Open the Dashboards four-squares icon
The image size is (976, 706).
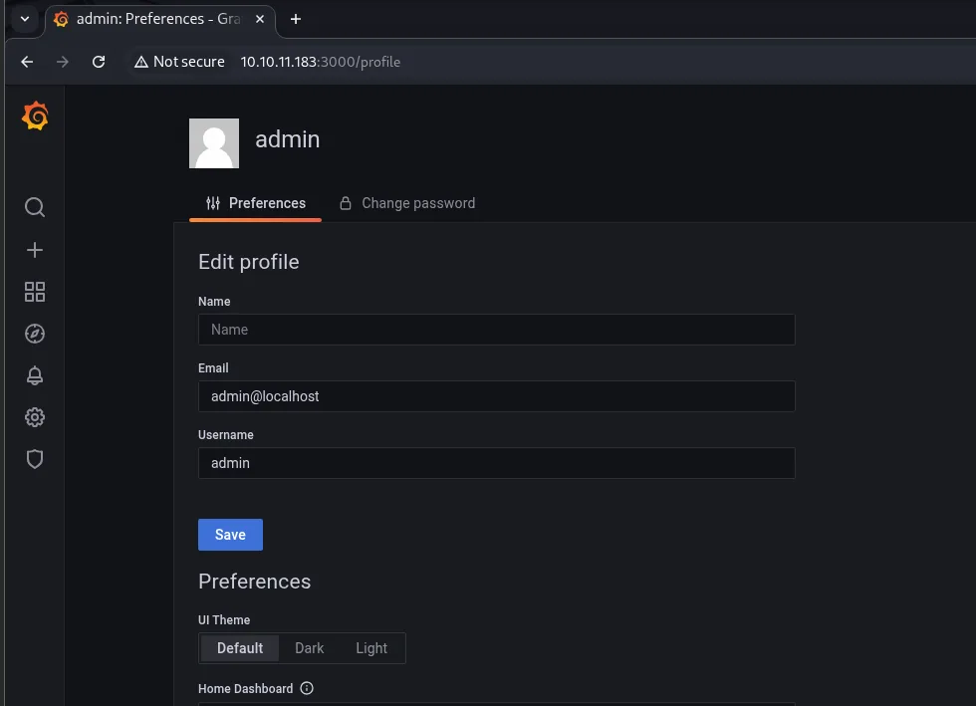[35, 292]
